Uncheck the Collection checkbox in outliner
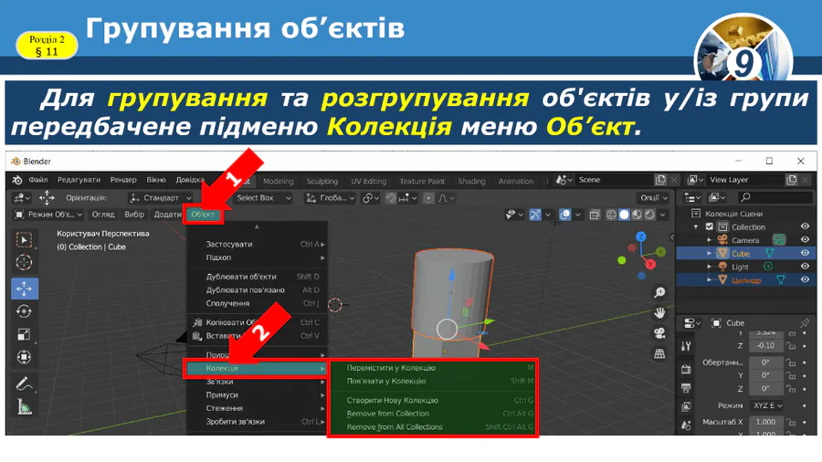Viewport: 822px width, 462px height. 696,227
